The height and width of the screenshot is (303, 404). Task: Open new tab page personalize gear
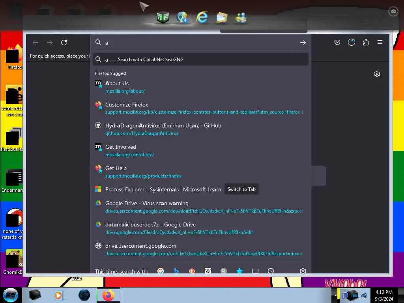tap(377, 74)
